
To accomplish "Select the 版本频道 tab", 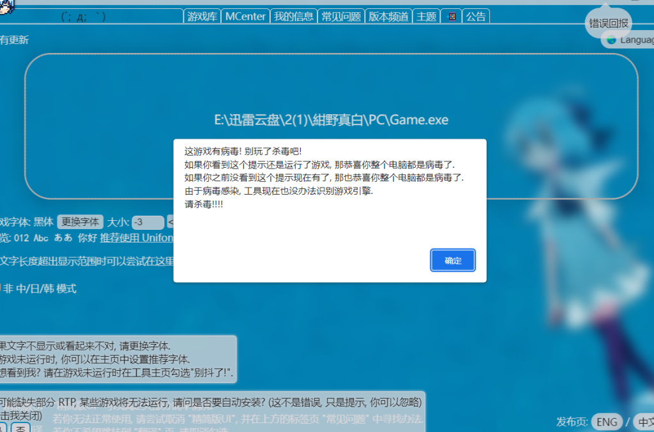I will tap(388, 17).
